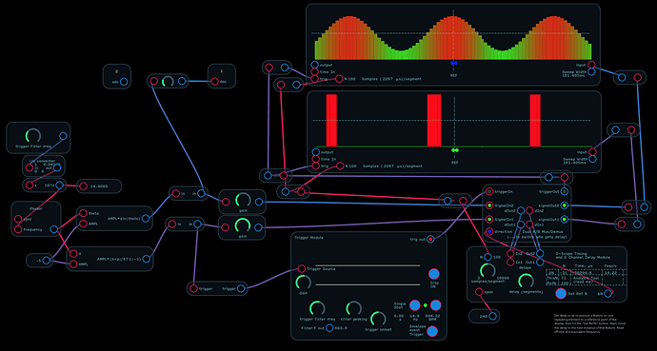The width and height of the screenshot is (657, 351).
Task: Click the dN output port
Action: pyautogui.click(x=608, y=294)
